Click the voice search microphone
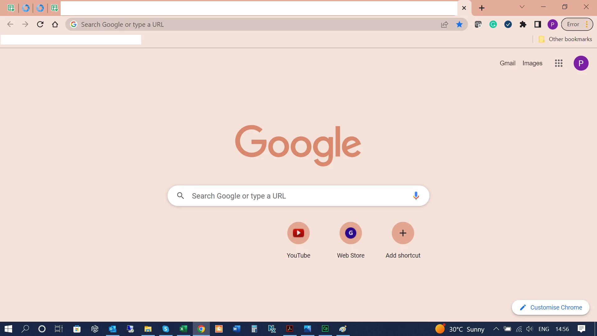This screenshot has height=336, width=597. click(416, 196)
